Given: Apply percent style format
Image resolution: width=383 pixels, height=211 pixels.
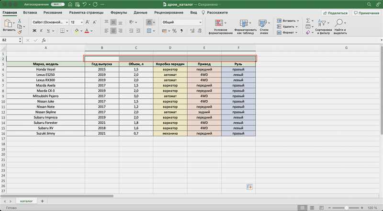Looking at the screenshot, I should (174, 31).
